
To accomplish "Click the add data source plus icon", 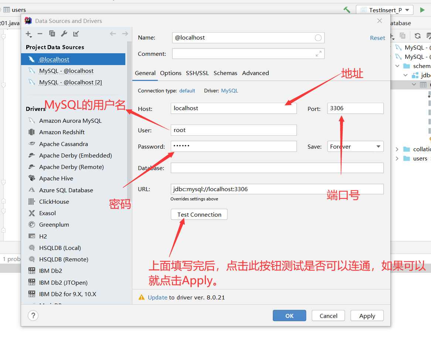I will (x=28, y=34).
